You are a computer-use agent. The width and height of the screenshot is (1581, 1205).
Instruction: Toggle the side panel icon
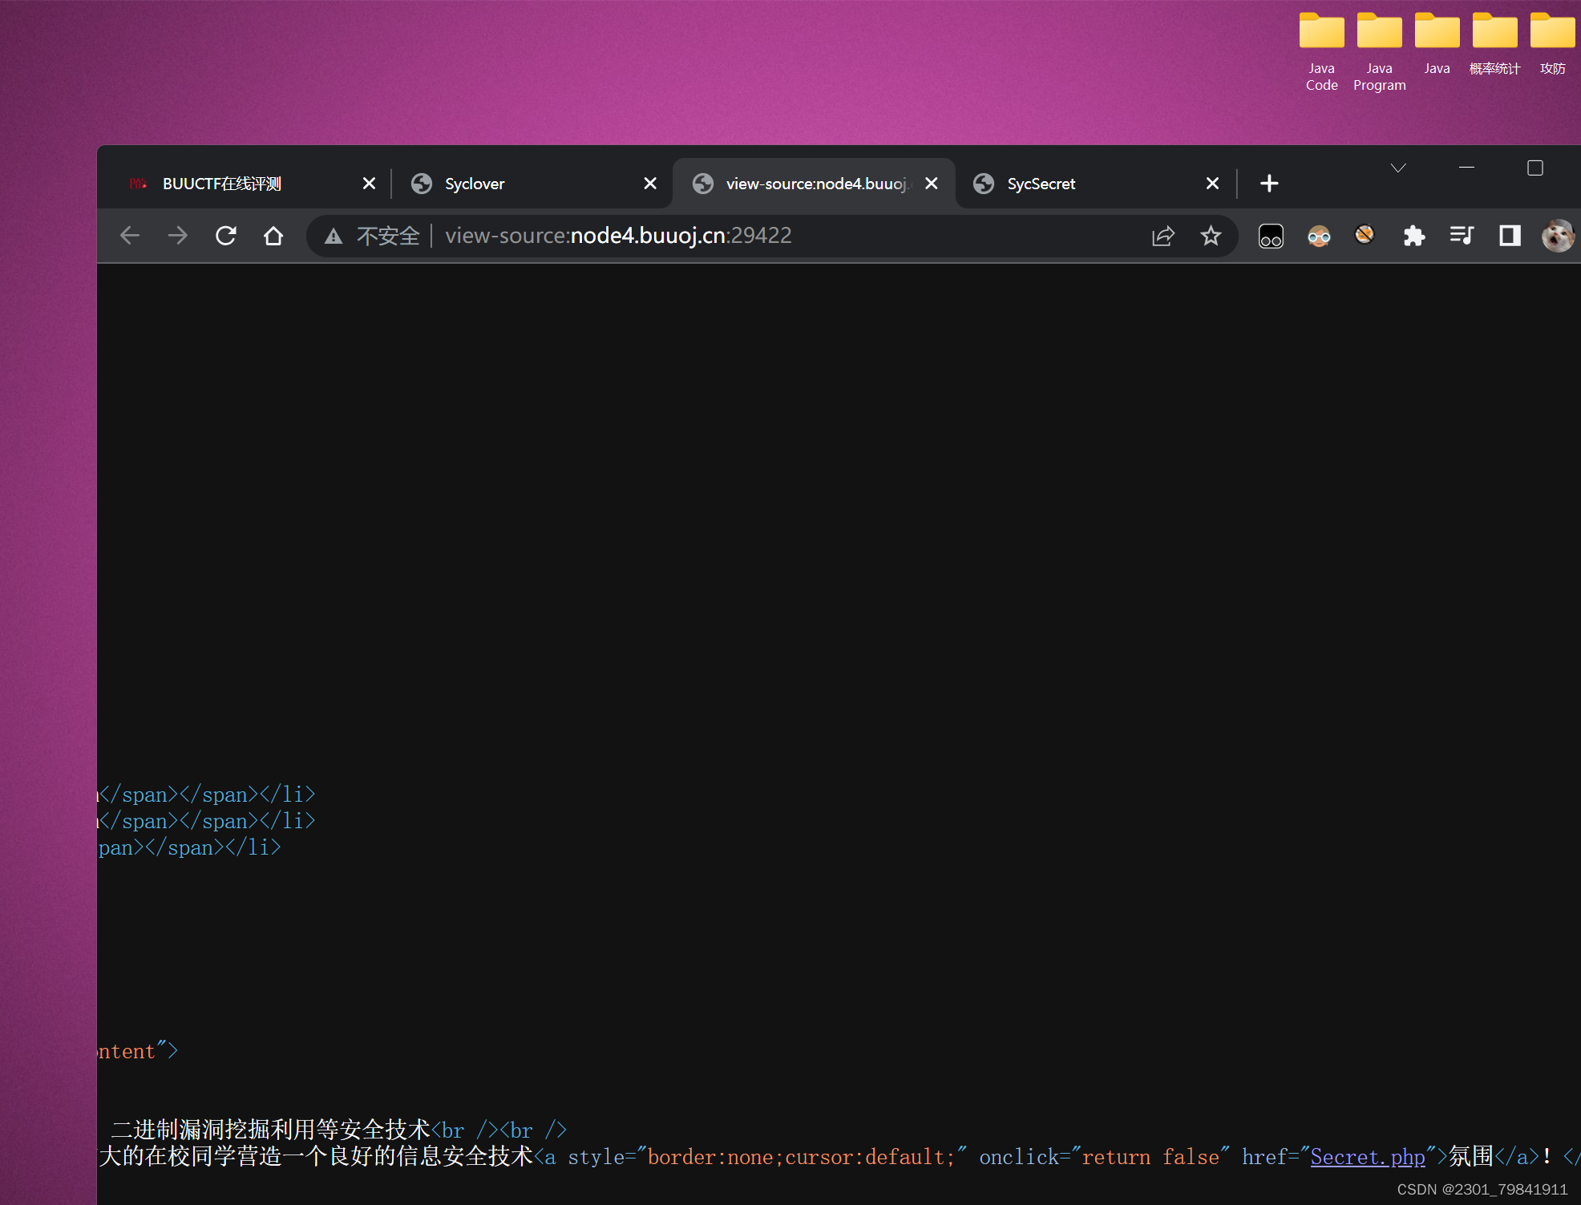point(1510,235)
